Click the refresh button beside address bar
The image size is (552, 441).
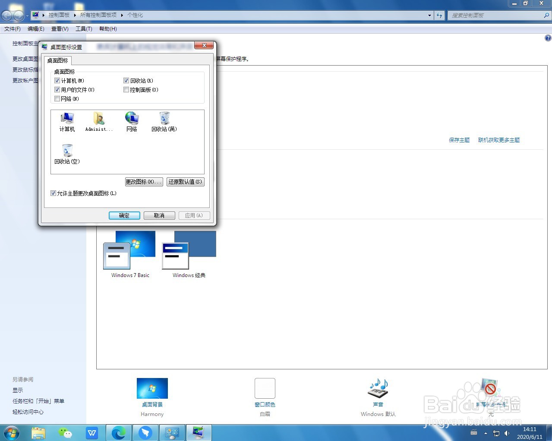click(x=439, y=15)
